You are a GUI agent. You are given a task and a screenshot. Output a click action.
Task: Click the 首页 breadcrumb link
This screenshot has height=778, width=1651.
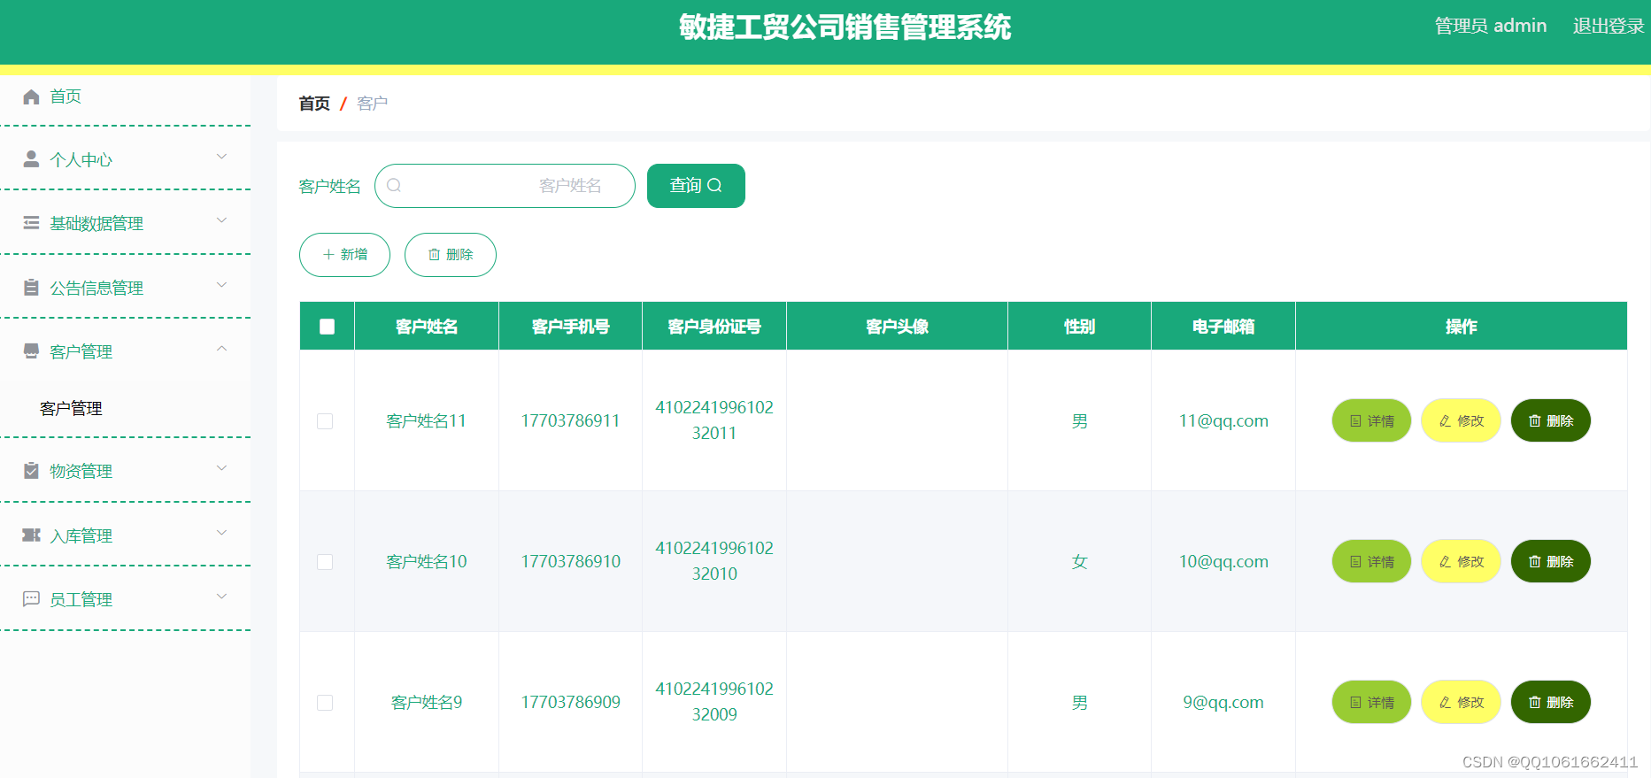click(314, 104)
